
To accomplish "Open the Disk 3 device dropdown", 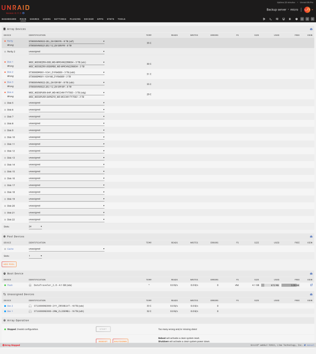I will 67,83.
